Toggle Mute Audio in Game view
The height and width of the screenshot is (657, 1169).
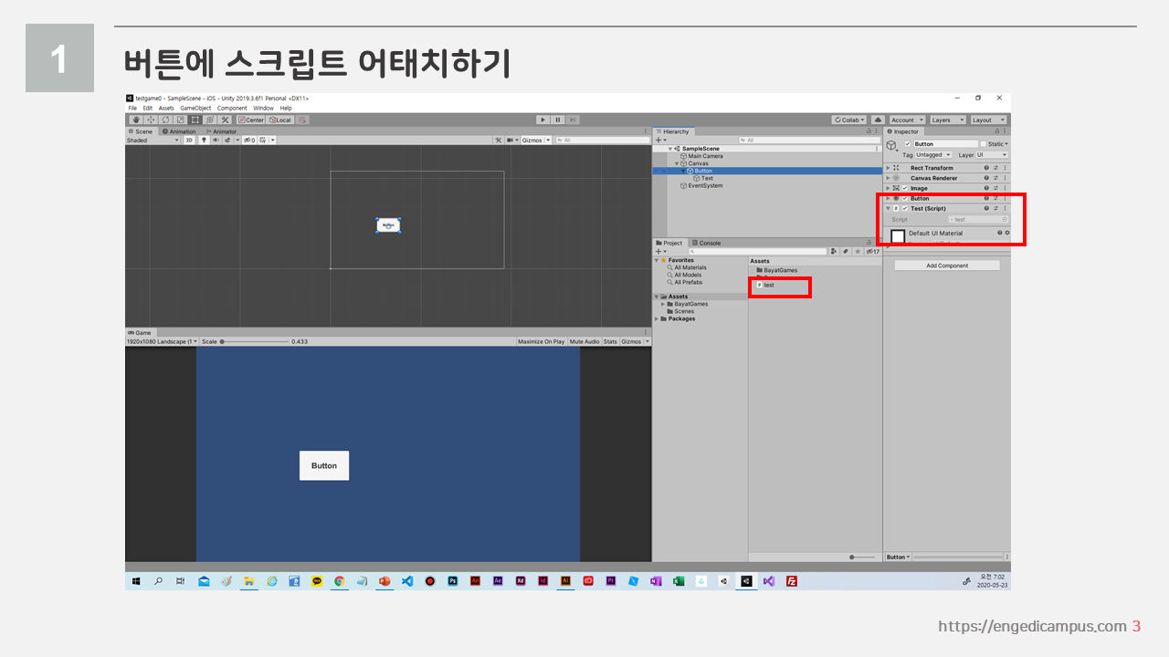tap(584, 341)
